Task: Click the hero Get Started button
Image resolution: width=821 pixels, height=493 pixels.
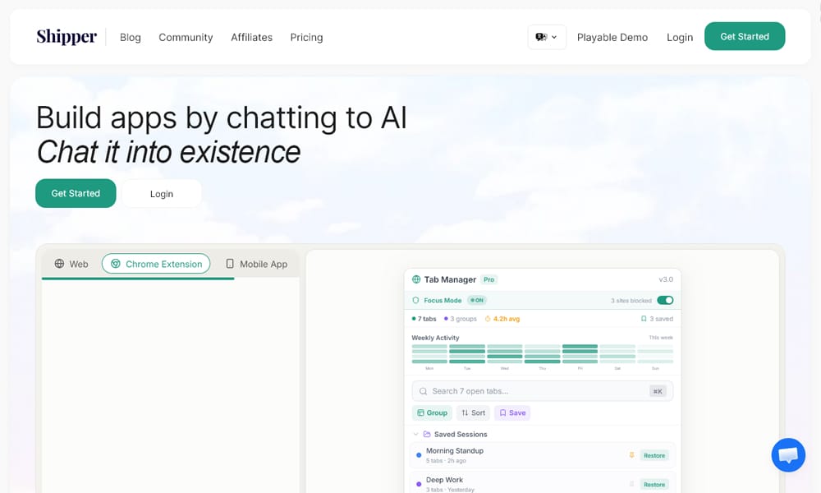Action: [x=76, y=193]
